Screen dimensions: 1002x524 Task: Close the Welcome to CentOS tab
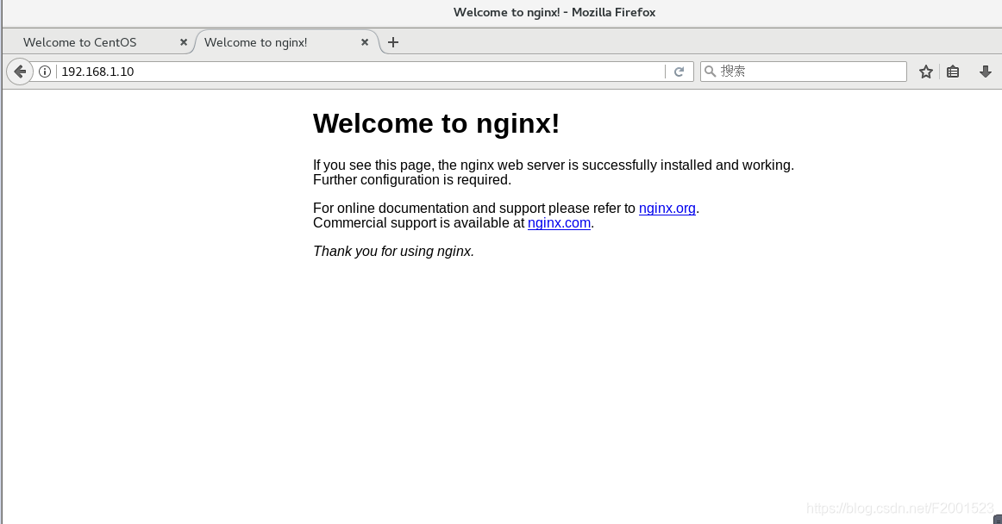pos(184,42)
